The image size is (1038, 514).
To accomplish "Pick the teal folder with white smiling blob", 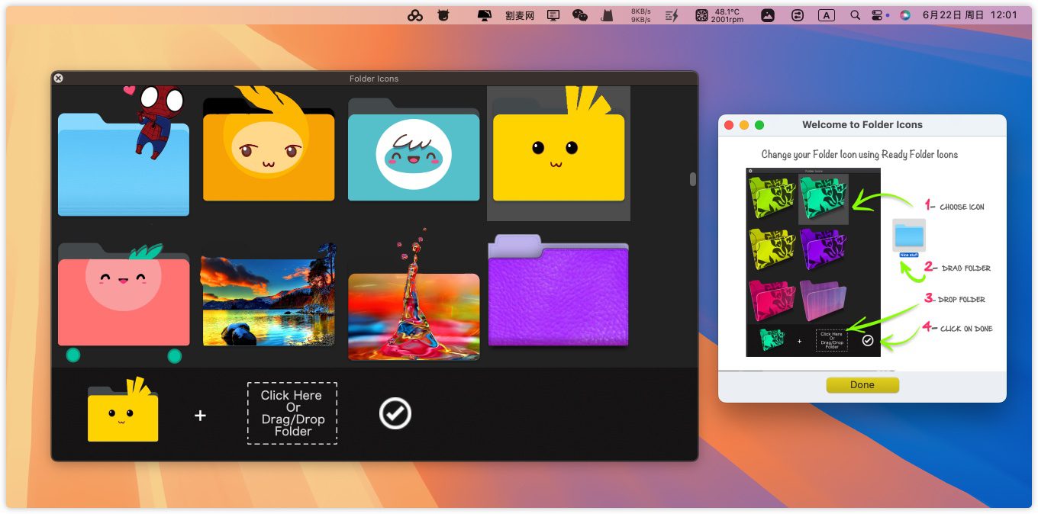I will (414, 149).
